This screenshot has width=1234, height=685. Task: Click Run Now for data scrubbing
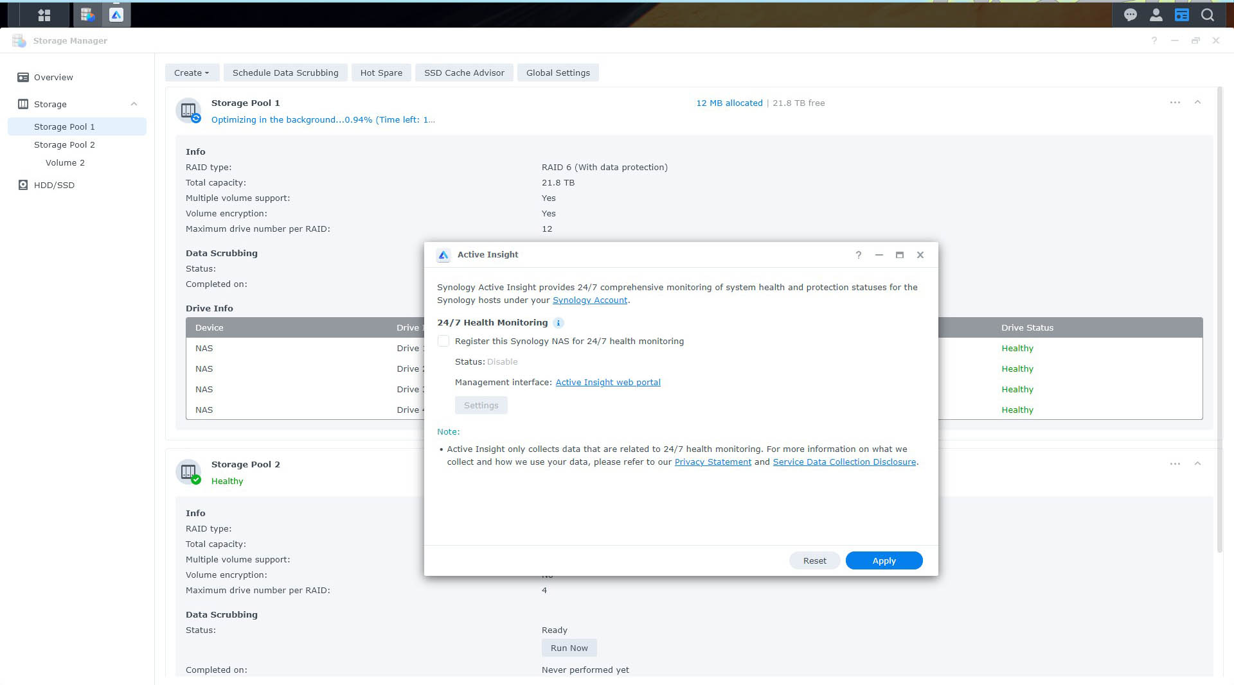click(569, 648)
